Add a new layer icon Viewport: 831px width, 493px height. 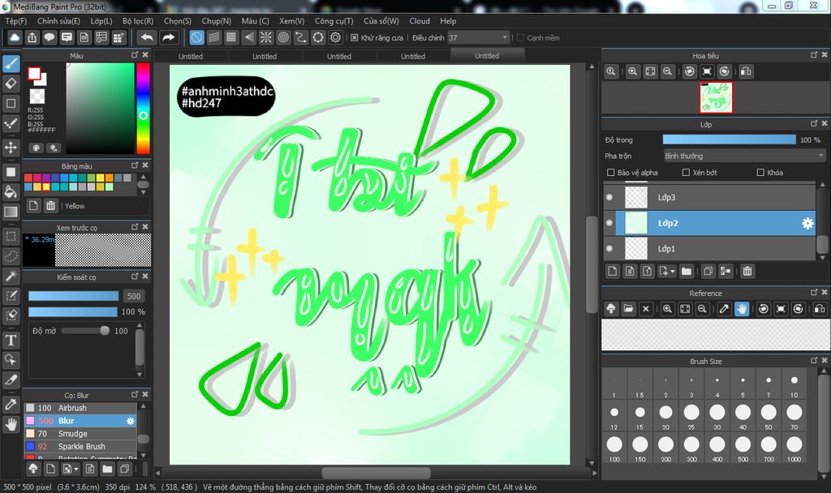tap(613, 271)
